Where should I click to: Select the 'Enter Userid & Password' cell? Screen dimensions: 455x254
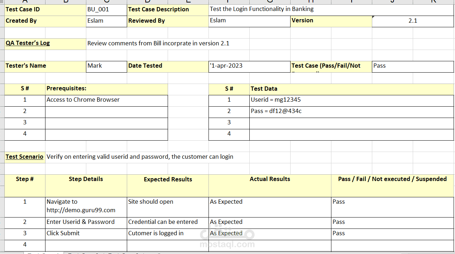86,223
